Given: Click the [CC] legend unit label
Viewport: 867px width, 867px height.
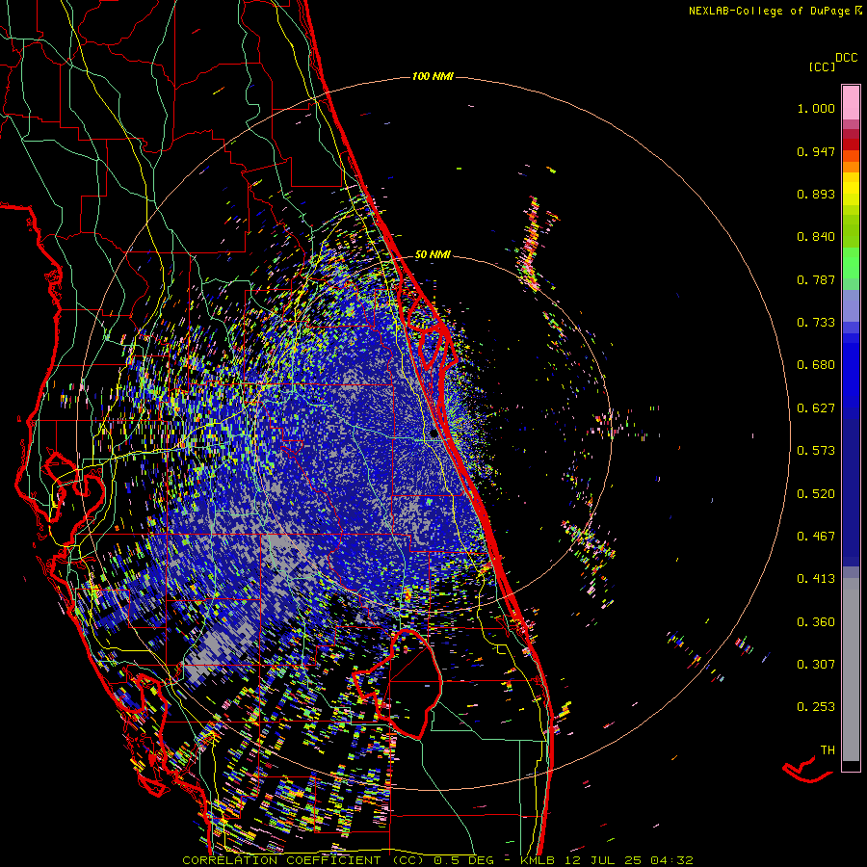Looking at the screenshot, I should 823,66.
